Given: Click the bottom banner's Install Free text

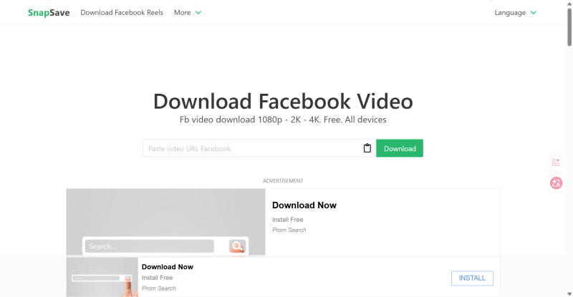Looking at the screenshot, I should click(x=157, y=278).
